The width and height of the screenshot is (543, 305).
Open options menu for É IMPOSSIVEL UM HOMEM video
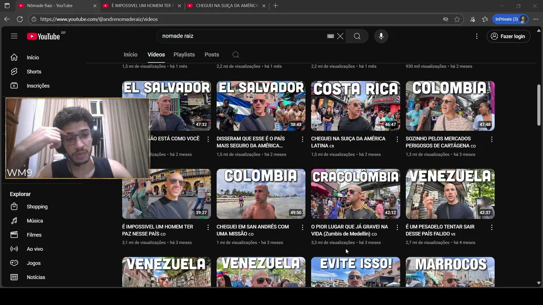[x=208, y=227]
